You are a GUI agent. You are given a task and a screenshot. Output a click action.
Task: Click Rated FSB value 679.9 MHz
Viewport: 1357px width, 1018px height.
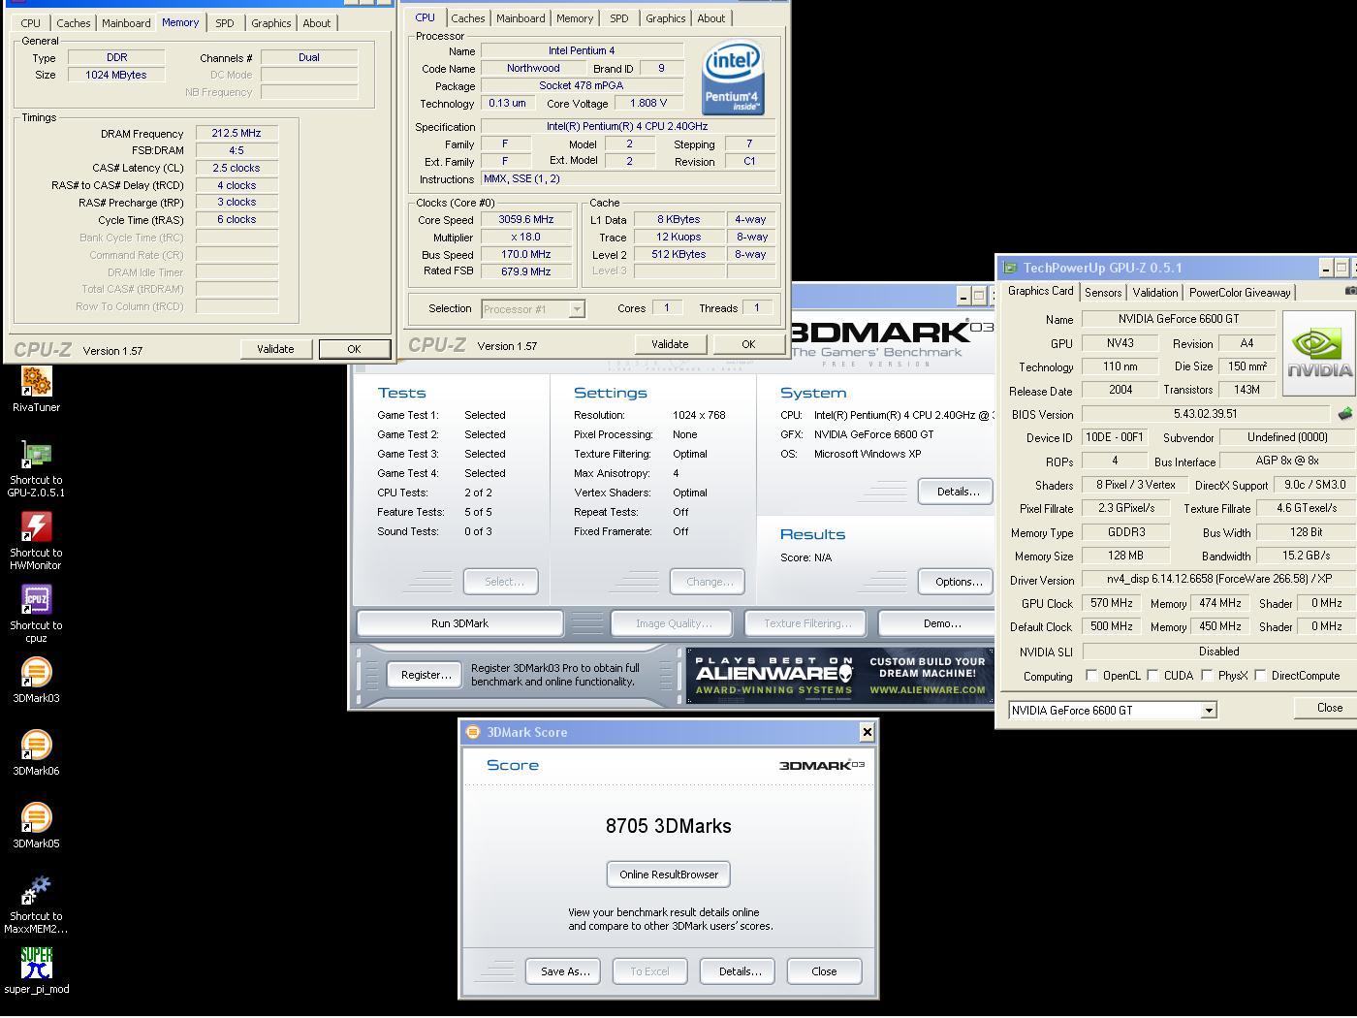point(526,271)
